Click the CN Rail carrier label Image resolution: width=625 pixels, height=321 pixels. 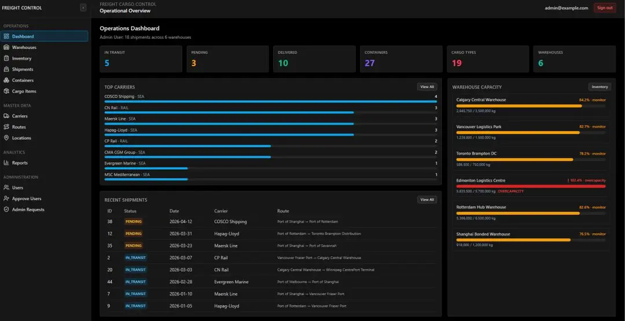(116, 108)
